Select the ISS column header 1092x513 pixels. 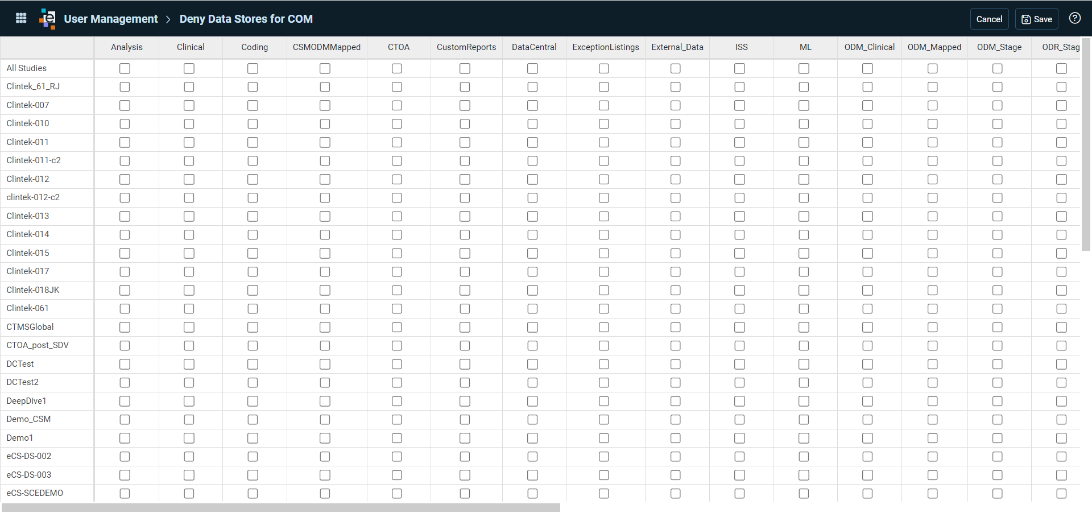741,47
